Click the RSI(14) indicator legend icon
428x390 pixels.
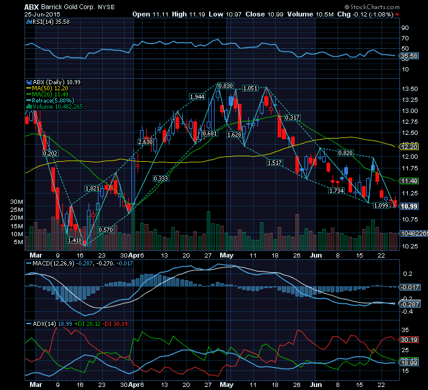29,22
